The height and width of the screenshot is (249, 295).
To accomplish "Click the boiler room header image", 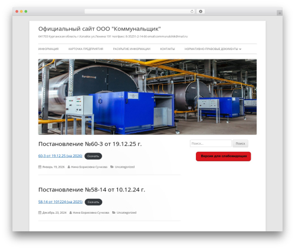I will point(147,97).
